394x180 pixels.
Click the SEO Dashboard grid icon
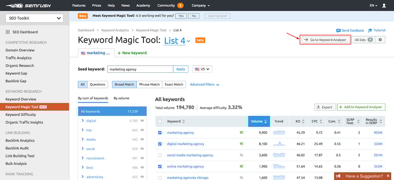[x=8, y=32]
